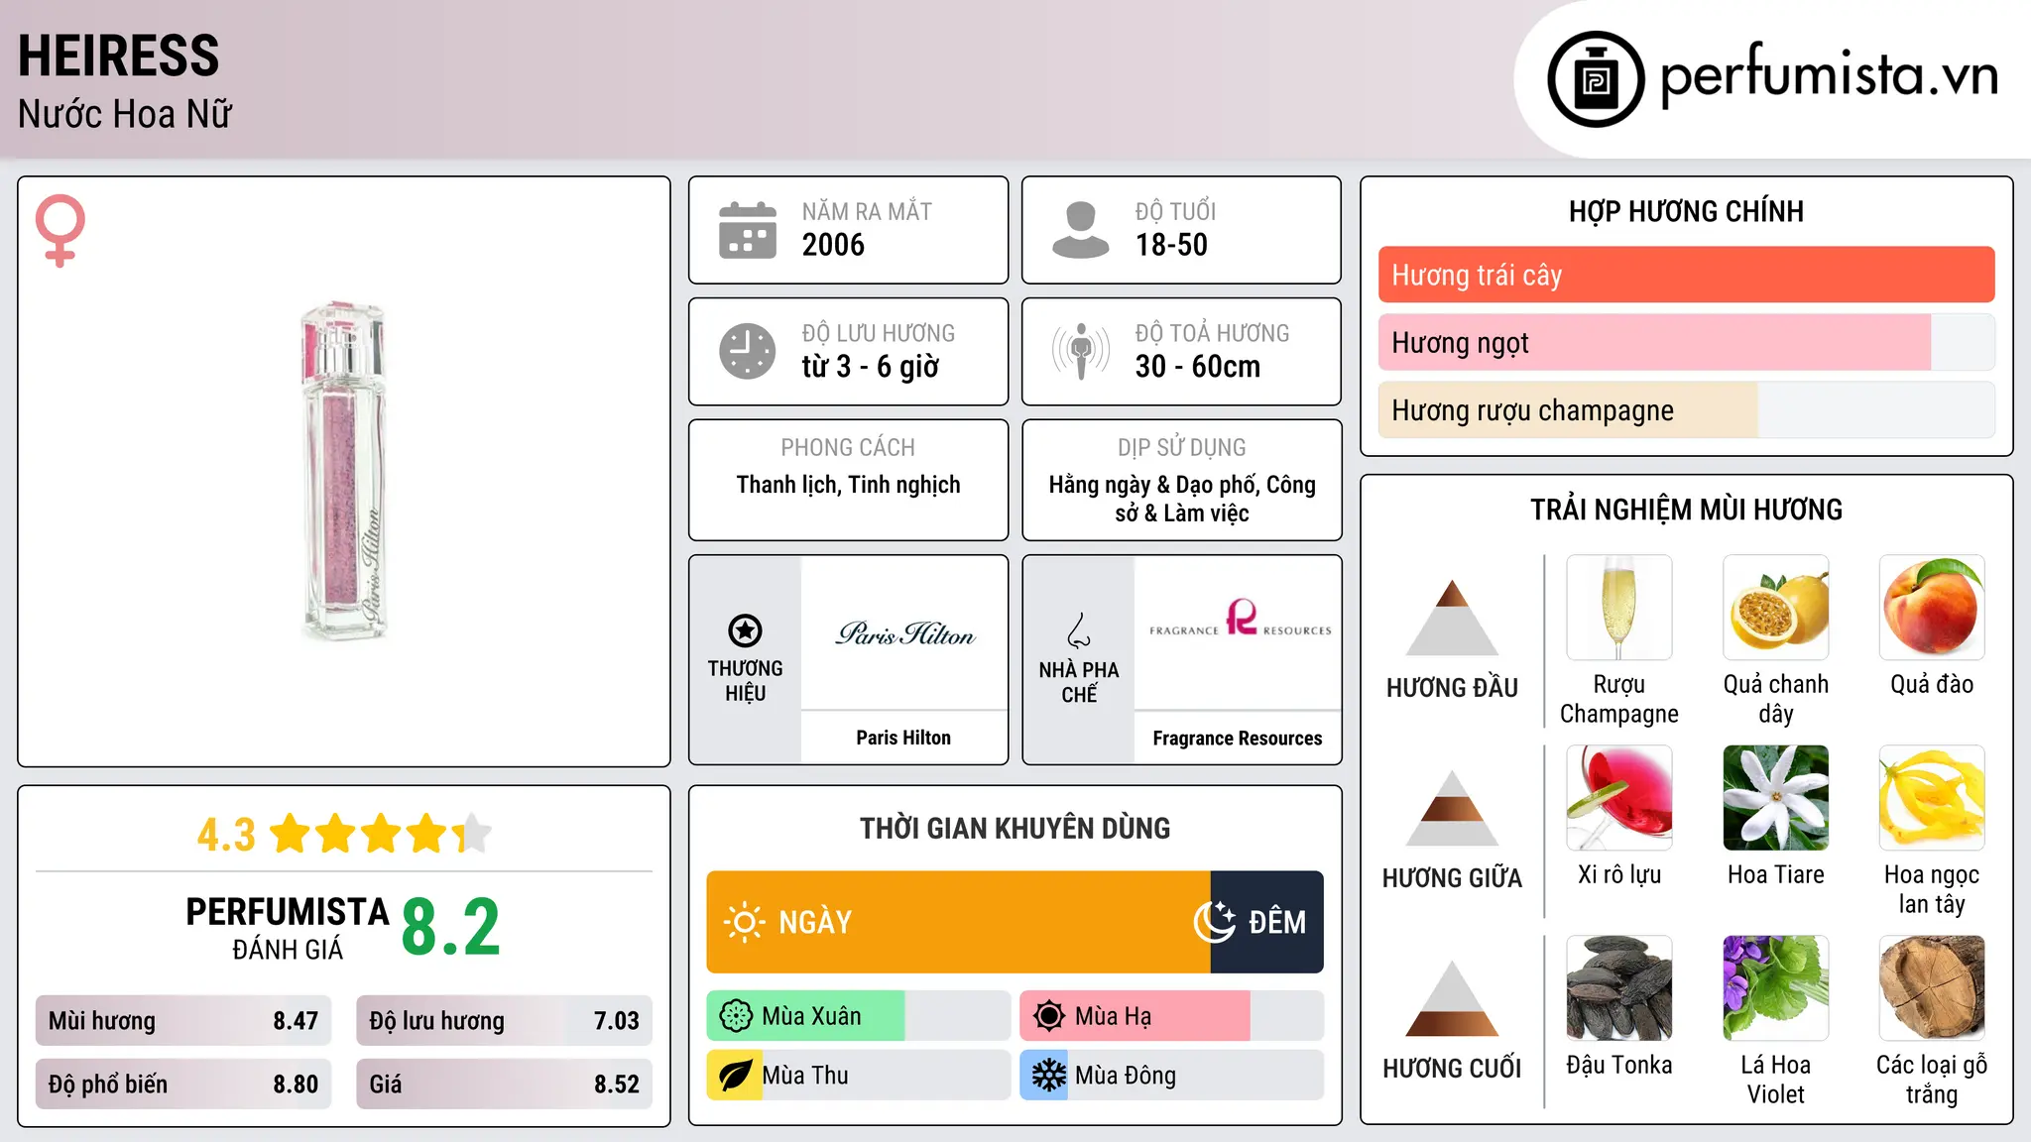The width and height of the screenshot is (2031, 1142).
Task: Click the dark Đêm time-of-day segment
Action: pyautogui.click(x=1267, y=922)
